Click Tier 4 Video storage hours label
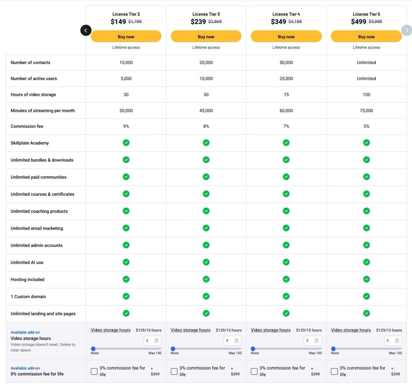Image resolution: width=412 pixels, height=388 pixels. click(x=270, y=330)
